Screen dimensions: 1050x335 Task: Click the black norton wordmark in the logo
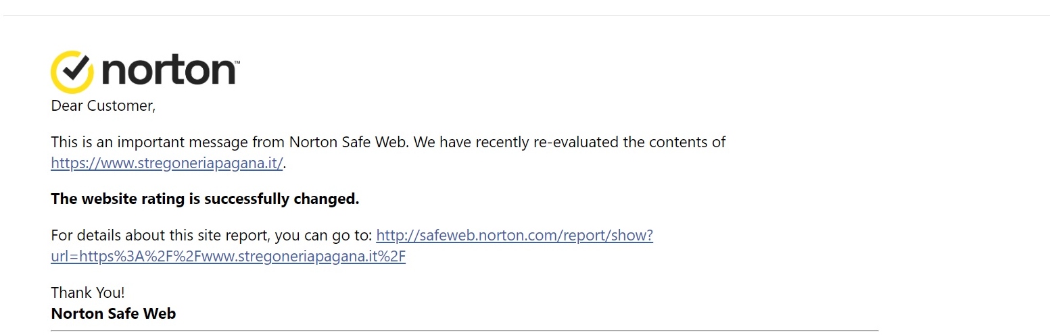point(167,72)
